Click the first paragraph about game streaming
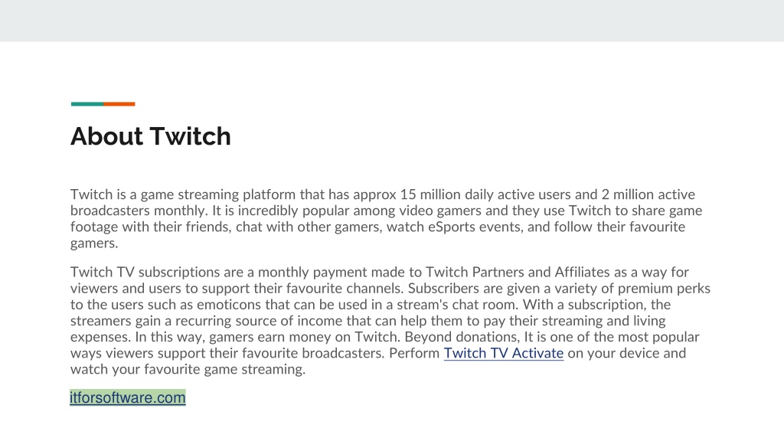784x441 pixels. pos(386,218)
